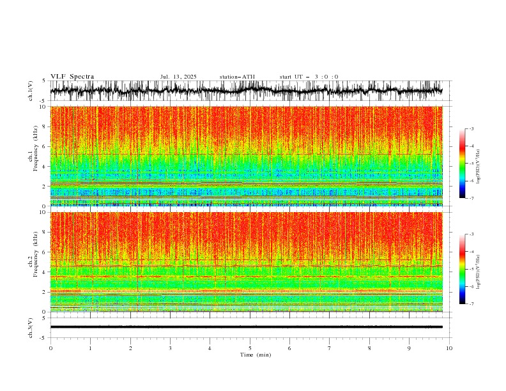The width and height of the screenshot is (506, 391).
Task: Click the "-7" tick of ch.1 colorbar
Action: click(471, 198)
